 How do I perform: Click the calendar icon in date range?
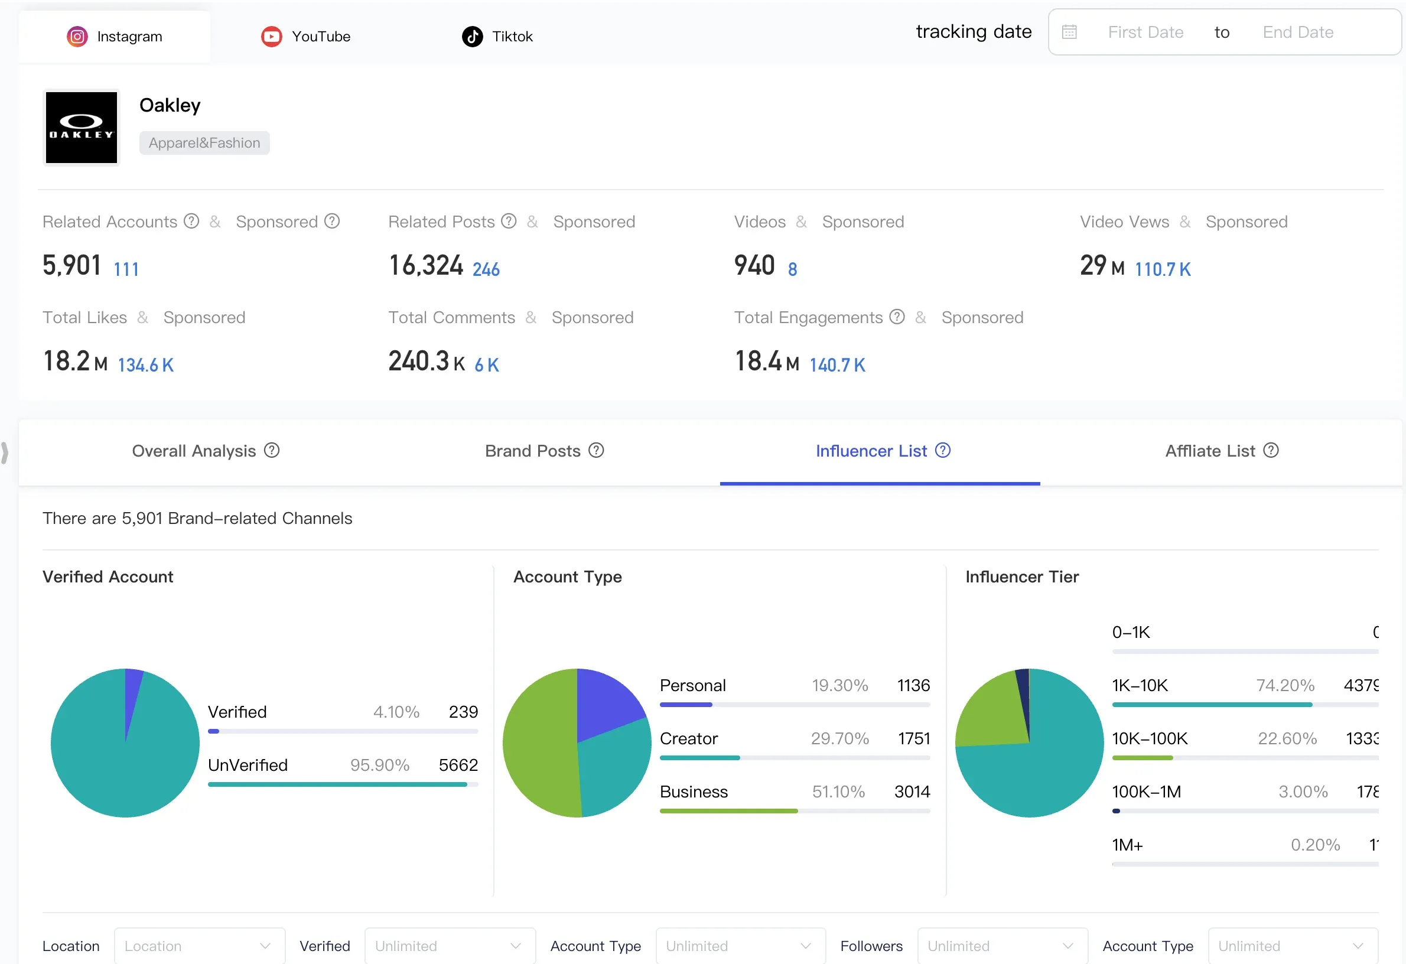(x=1069, y=32)
